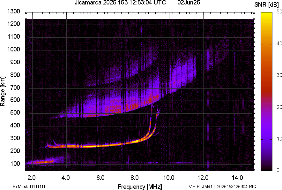Click the colorbar tick label '50'
This screenshot has width=282, height=190.
click(279, 12)
